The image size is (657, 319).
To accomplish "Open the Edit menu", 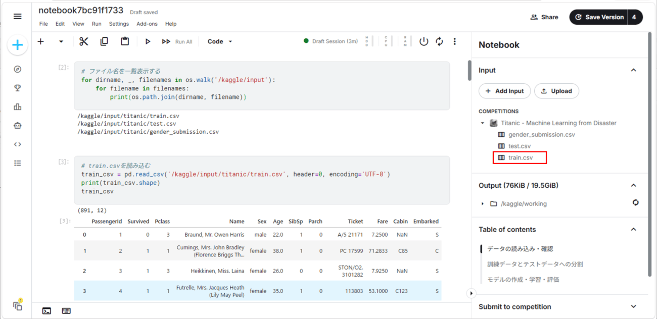I will [x=60, y=24].
